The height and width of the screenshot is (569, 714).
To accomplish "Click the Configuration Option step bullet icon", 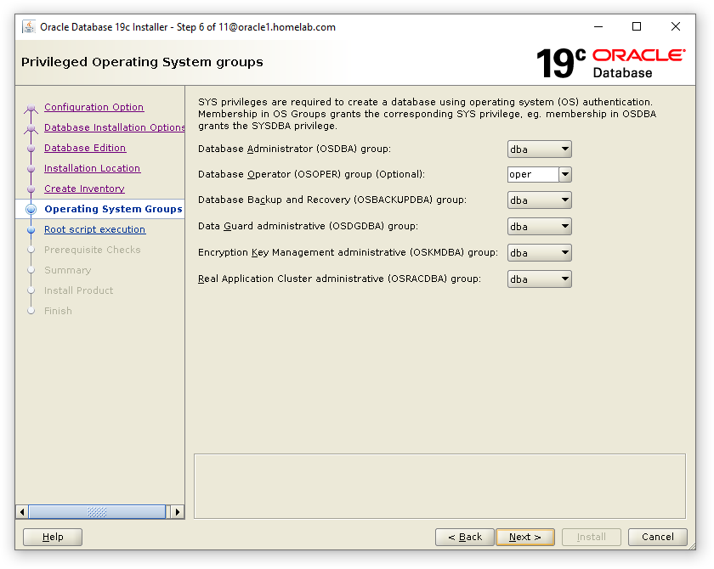I will pyautogui.click(x=31, y=108).
